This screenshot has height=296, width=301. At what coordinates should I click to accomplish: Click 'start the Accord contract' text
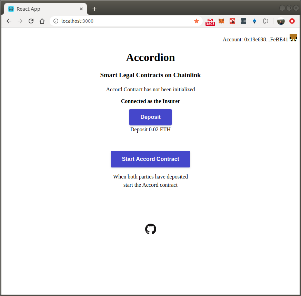tap(150, 185)
